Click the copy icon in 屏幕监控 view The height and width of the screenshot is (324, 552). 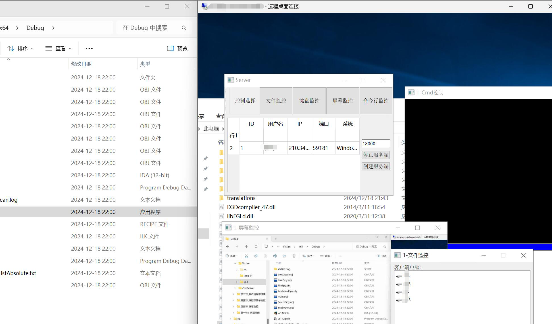point(256,256)
